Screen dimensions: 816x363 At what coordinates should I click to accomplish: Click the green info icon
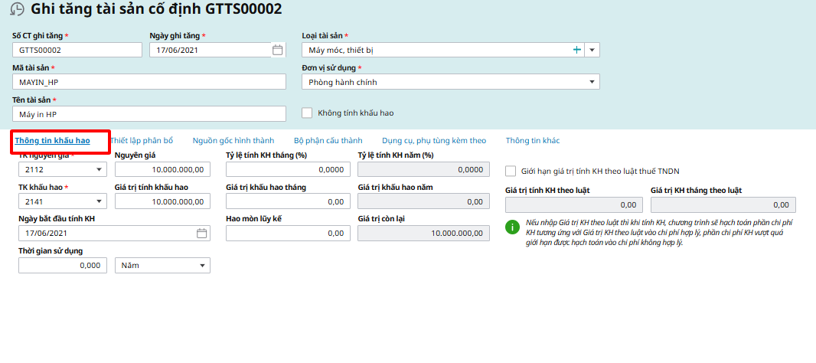513,227
